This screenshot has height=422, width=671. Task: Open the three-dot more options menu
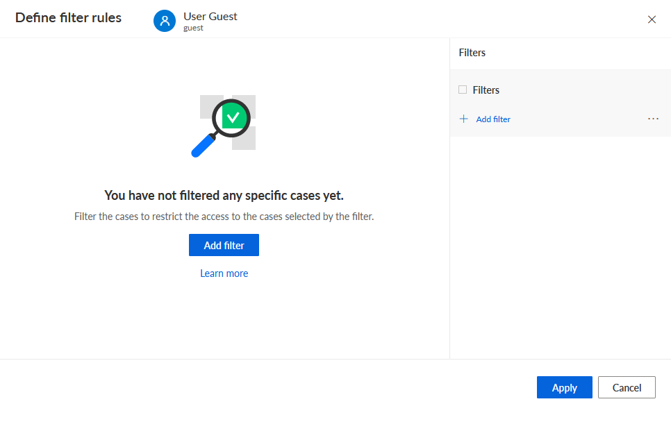pos(653,119)
